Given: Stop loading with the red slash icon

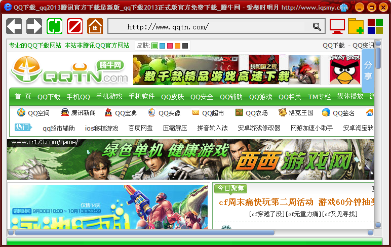Looking at the screenshot, I should [74, 26].
